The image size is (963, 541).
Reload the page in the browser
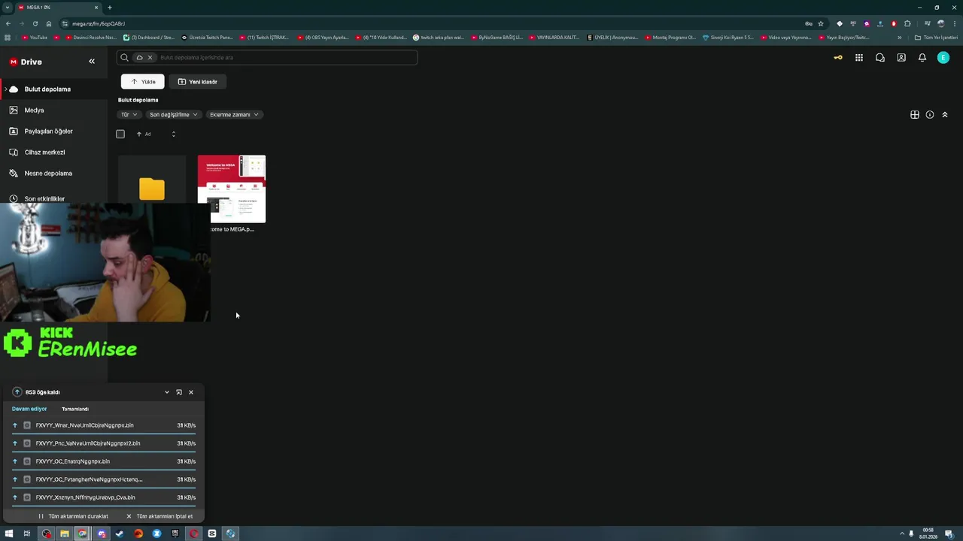point(35,23)
